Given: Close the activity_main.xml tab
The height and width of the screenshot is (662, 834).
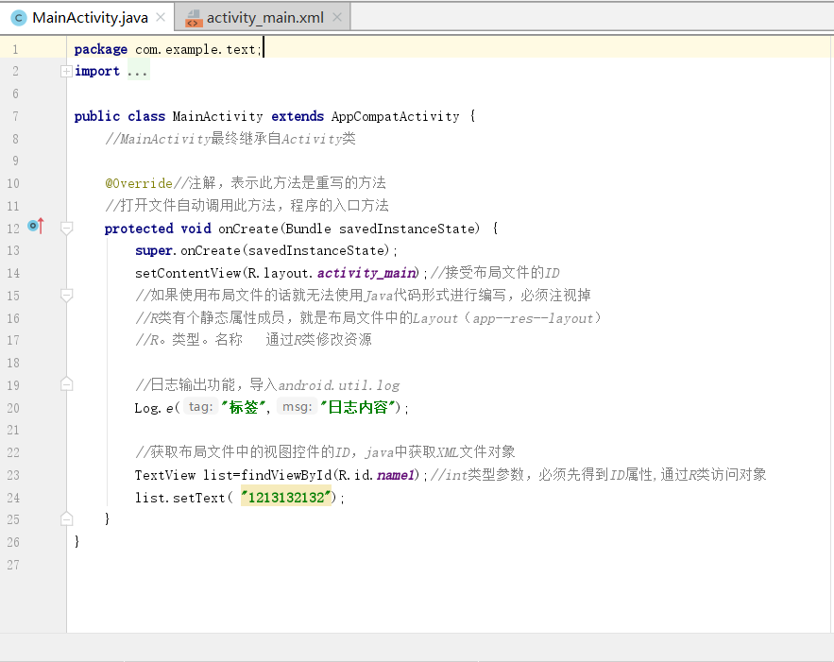Looking at the screenshot, I should point(336,18).
